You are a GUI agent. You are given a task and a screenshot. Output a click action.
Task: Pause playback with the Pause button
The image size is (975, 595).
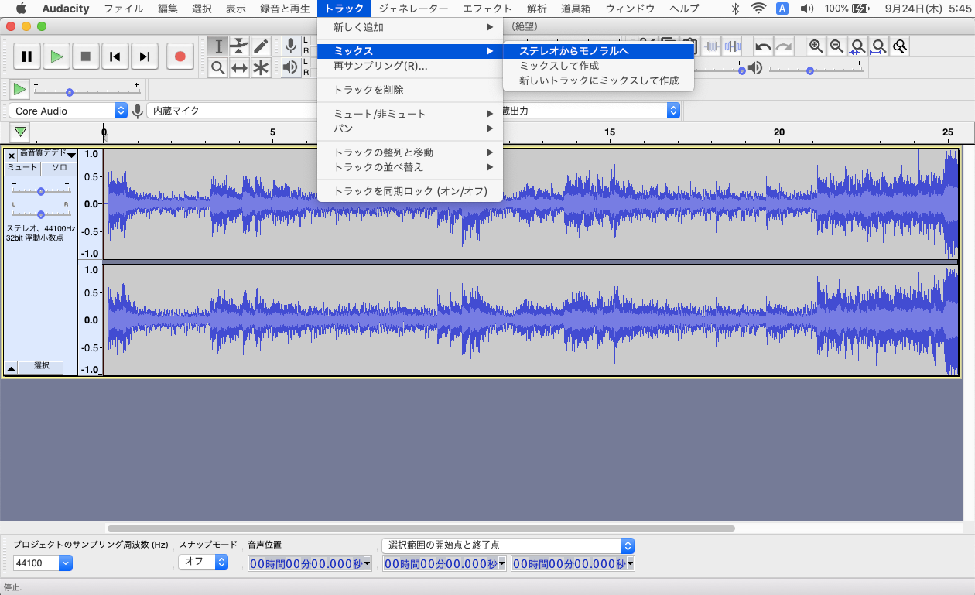pyautogui.click(x=27, y=56)
